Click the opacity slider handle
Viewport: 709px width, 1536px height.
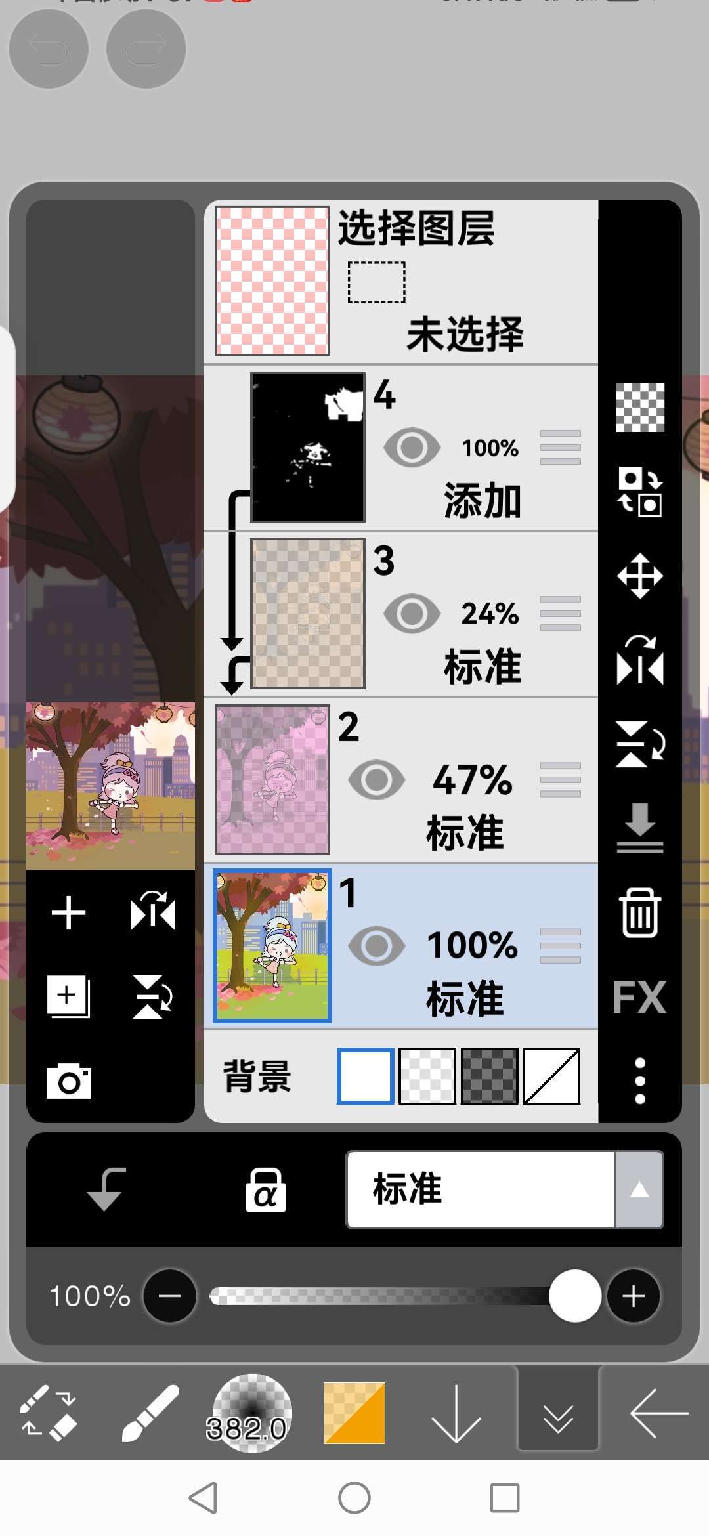(x=575, y=1296)
